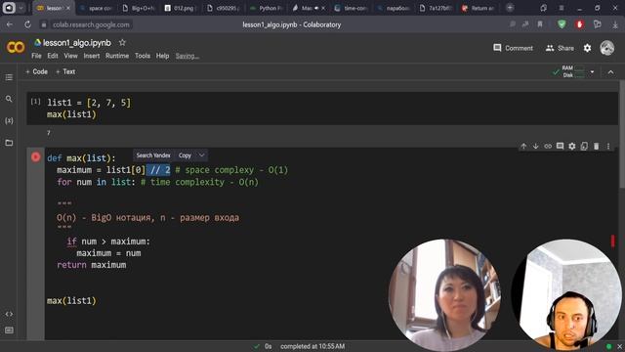Add a new Text cell

point(65,71)
